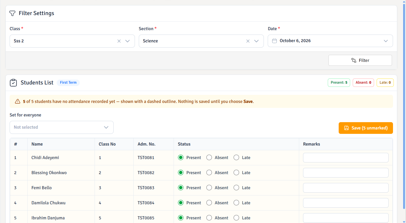Open the Date picker showing October 6, 2026
The image size is (406, 223).
click(x=330, y=41)
